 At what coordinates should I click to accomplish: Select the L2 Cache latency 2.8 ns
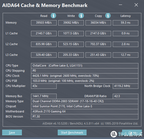[x=126, y=44]
